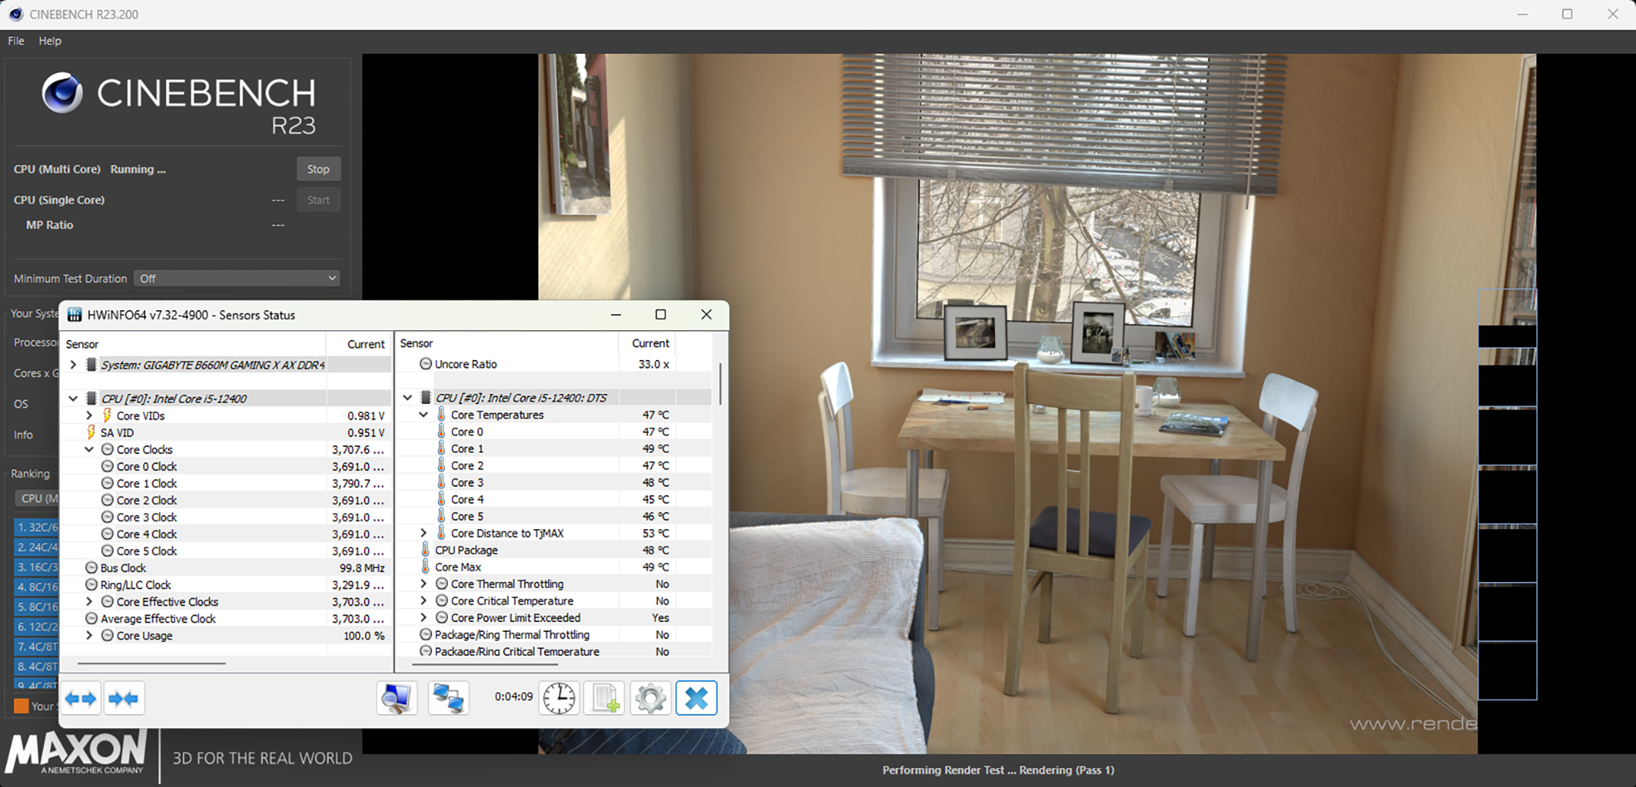This screenshot has height=787, width=1636.
Task: Click the Core Usage value 100.0 %
Action: point(364,636)
